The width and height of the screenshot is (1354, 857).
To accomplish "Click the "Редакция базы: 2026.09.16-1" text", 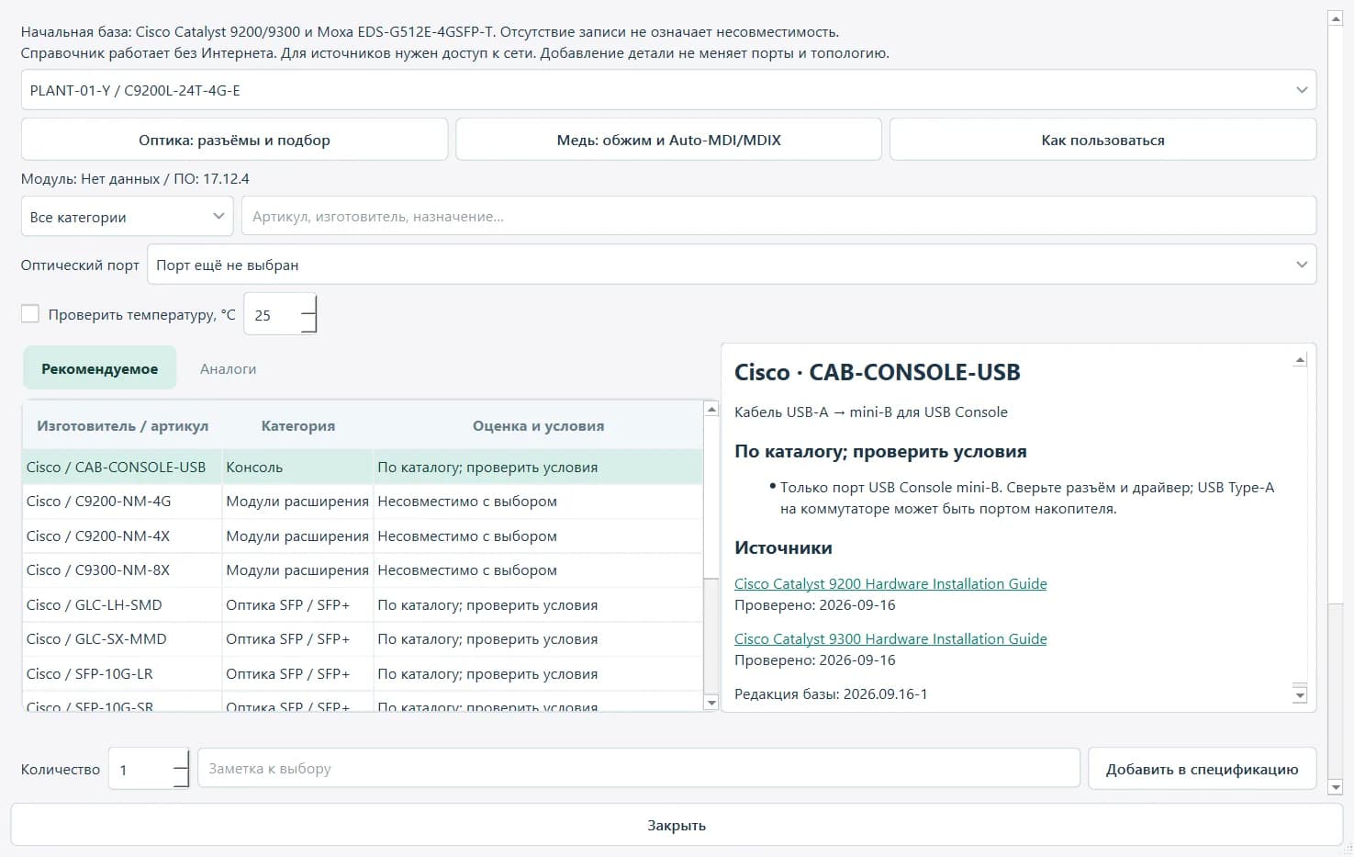I will [831, 693].
